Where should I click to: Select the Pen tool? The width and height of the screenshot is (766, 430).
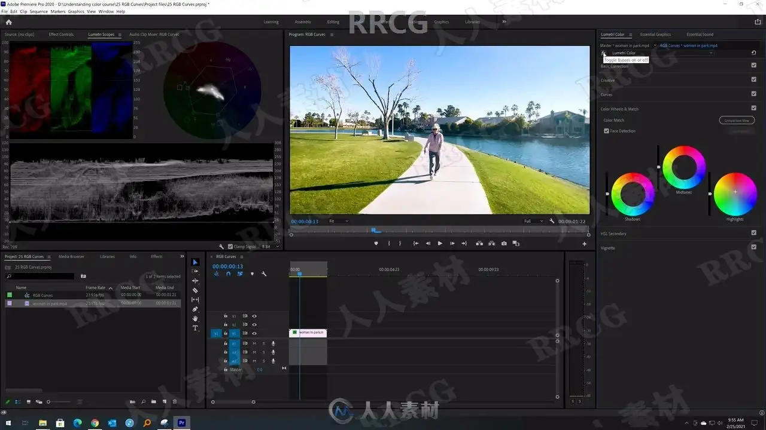coord(195,309)
